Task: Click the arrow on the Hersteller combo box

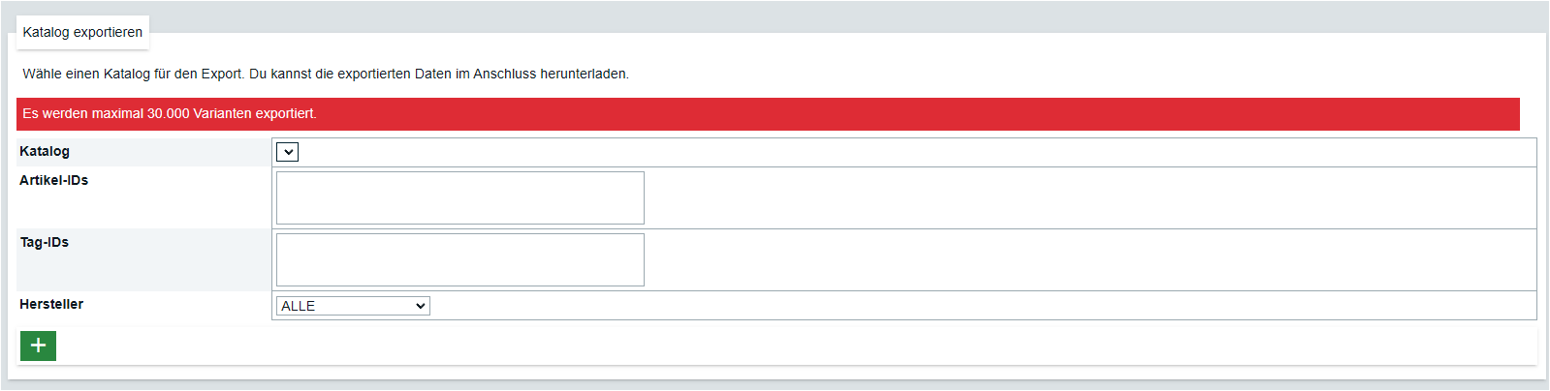Action: tap(421, 306)
